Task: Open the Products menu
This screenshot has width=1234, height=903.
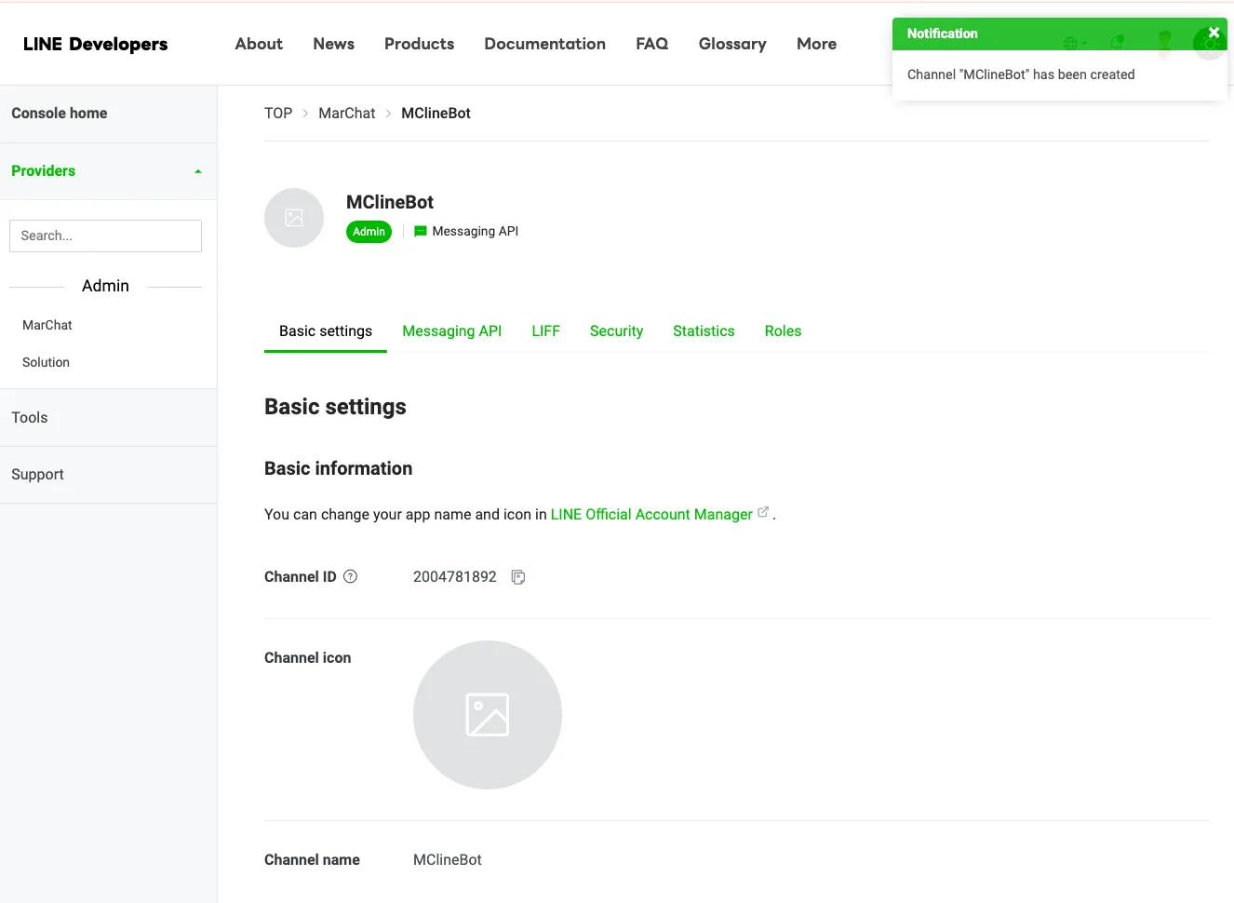Action: tap(420, 44)
